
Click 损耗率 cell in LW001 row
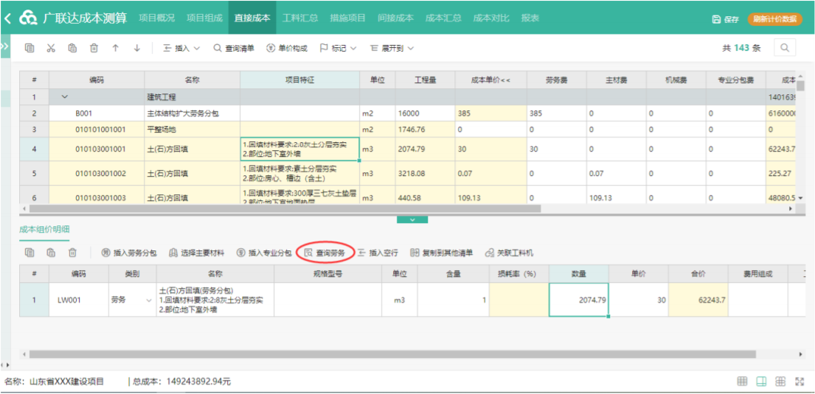[519, 300]
